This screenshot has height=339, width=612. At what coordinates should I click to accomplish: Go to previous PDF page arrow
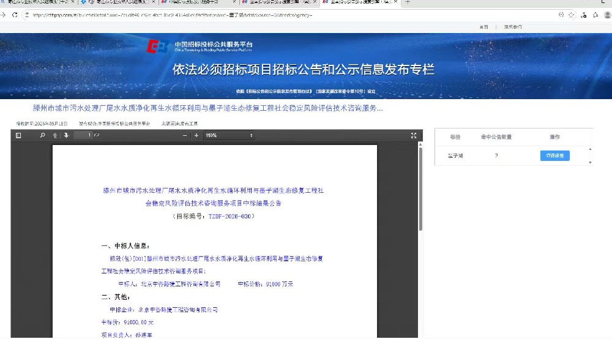tap(55, 135)
